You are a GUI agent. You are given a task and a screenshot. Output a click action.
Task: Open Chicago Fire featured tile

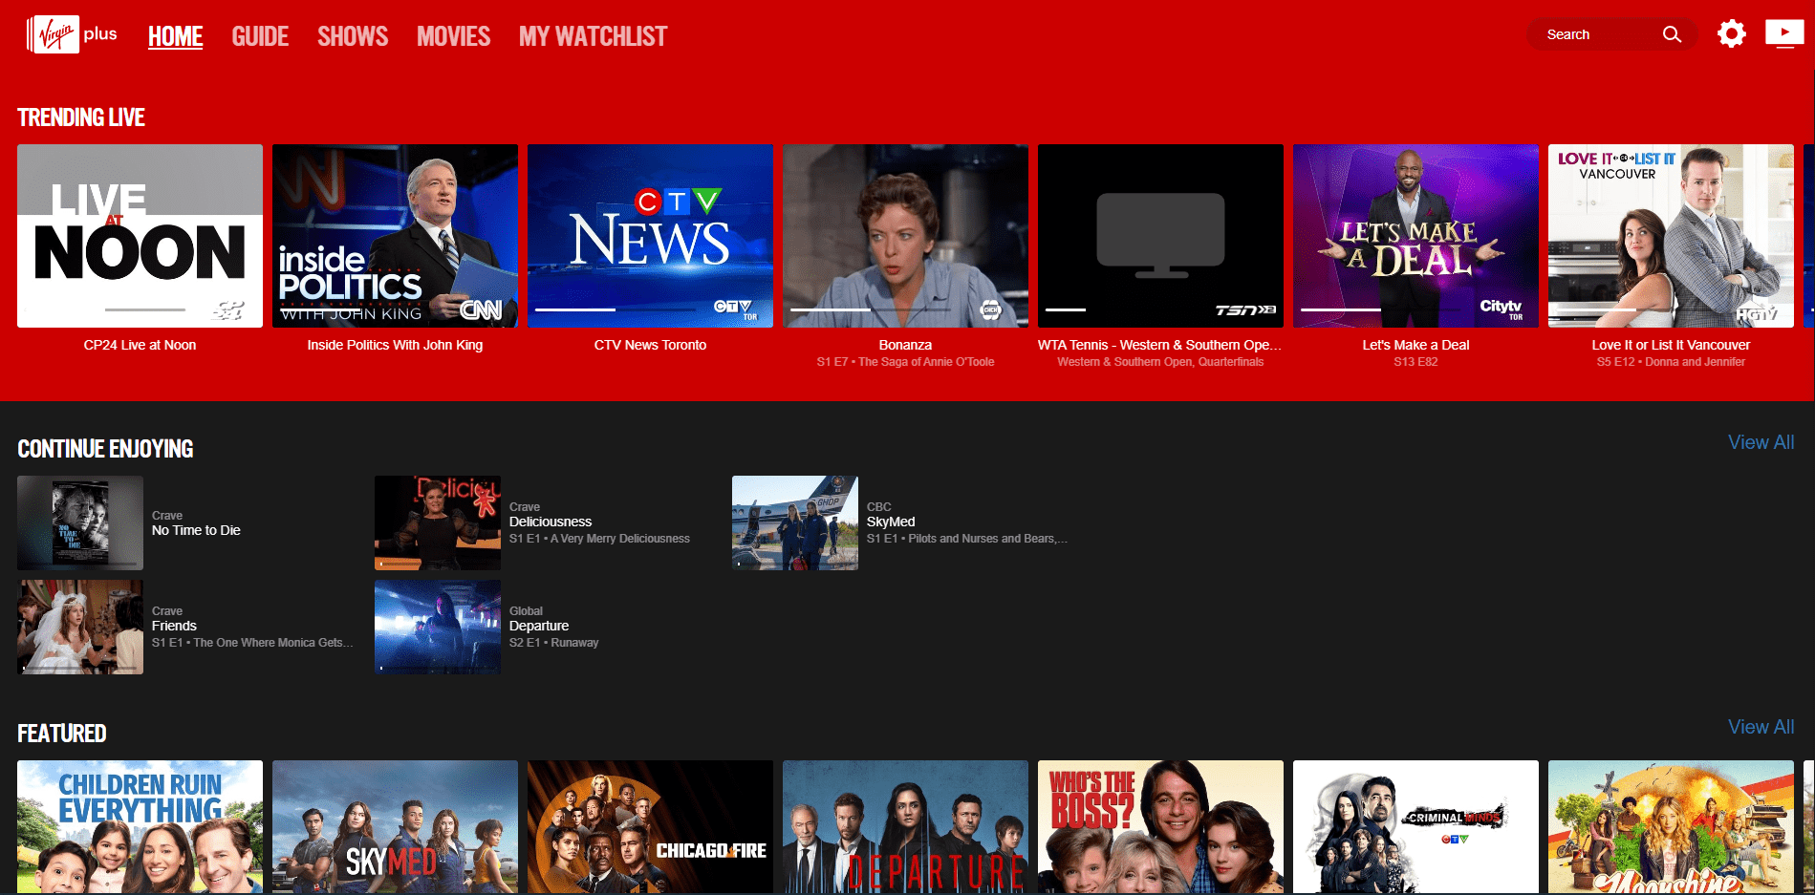click(x=650, y=827)
